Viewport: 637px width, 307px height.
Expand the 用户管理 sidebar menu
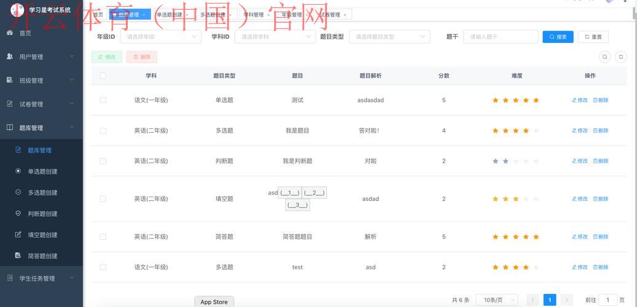pyautogui.click(x=72, y=56)
